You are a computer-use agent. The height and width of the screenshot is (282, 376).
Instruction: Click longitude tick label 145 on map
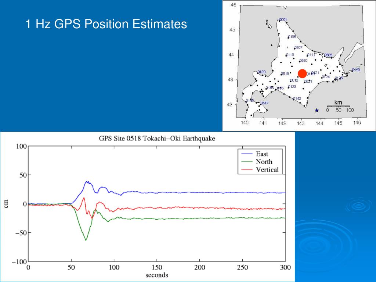tap(338, 123)
